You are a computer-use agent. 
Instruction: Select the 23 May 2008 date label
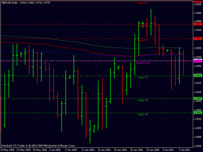[x=24, y=150]
